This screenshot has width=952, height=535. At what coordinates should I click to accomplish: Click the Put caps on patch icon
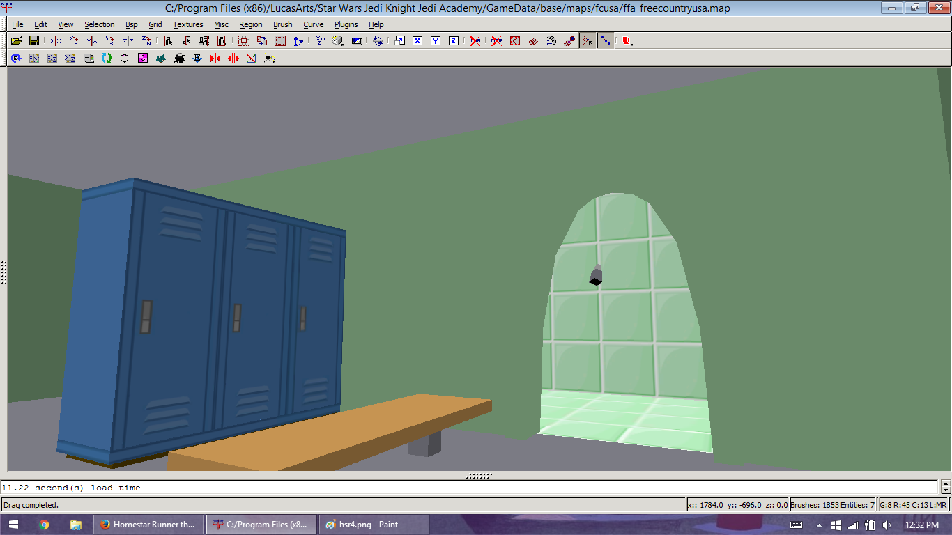coord(569,41)
